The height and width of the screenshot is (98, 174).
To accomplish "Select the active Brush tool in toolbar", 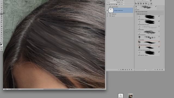I will pos(2,14).
